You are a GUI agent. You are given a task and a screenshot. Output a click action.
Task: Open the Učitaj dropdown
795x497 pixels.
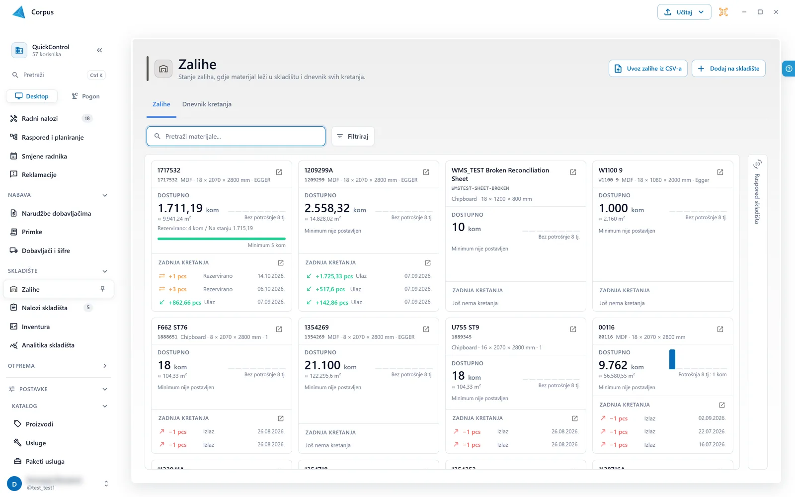click(x=684, y=12)
